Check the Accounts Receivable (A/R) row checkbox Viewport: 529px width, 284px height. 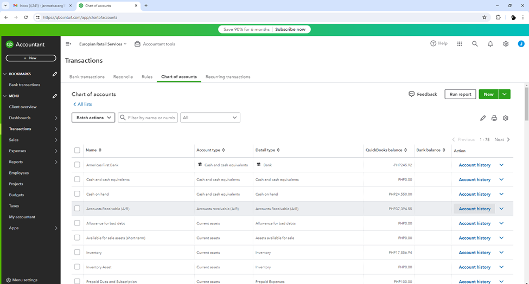[77, 209]
